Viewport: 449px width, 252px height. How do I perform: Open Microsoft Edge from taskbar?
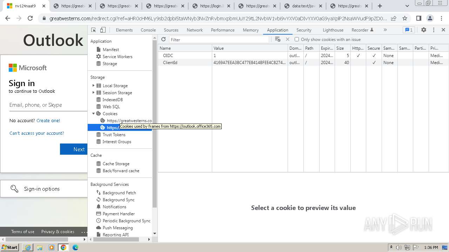(x=75, y=247)
